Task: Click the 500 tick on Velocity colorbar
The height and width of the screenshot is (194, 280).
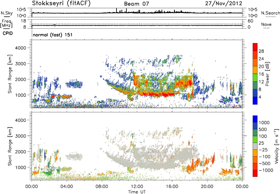Action: [263, 130]
